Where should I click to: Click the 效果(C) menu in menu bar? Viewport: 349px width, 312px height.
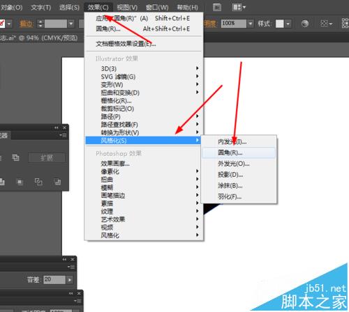click(x=98, y=8)
